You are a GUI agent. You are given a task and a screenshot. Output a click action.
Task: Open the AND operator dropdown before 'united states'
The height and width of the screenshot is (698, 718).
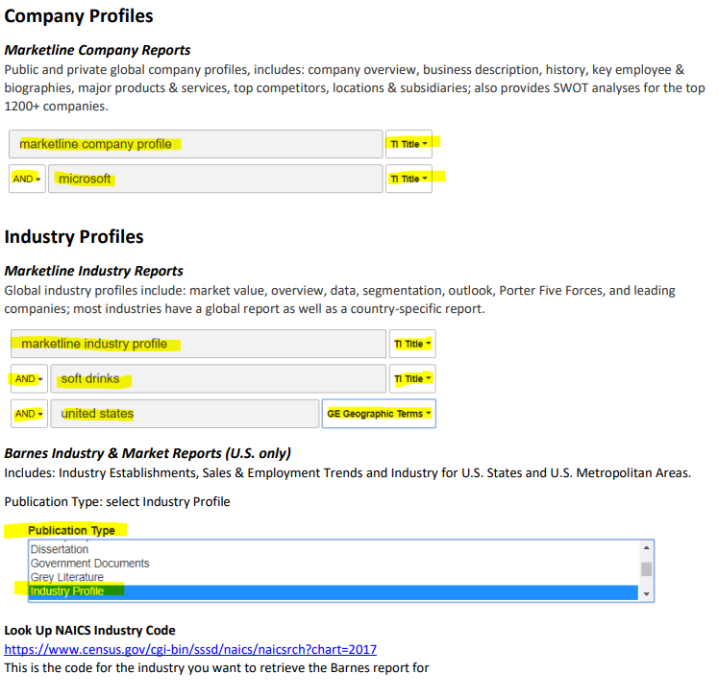[29, 414]
